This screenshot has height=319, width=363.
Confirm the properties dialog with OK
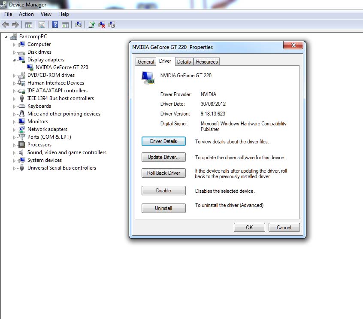click(x=249, y=228)
